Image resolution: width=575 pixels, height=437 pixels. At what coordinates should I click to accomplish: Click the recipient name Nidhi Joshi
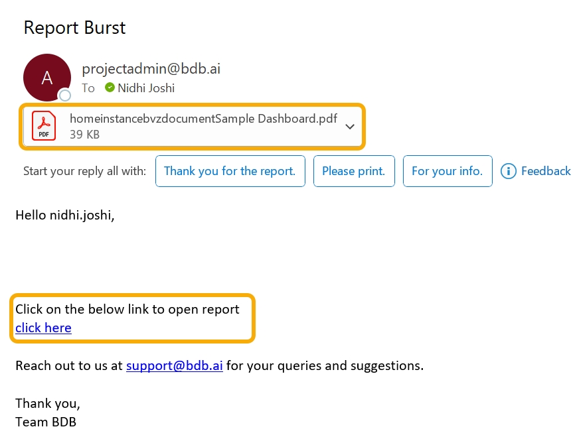146,88
